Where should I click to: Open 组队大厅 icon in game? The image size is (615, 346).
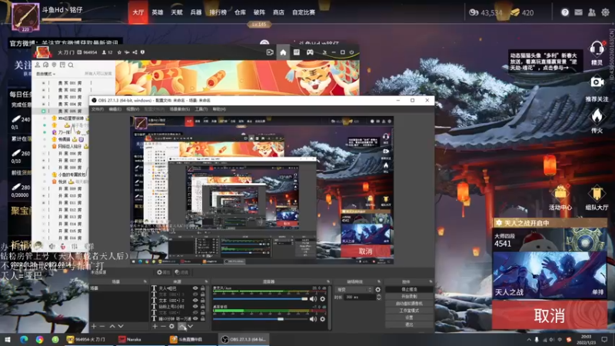click(597, 195)
